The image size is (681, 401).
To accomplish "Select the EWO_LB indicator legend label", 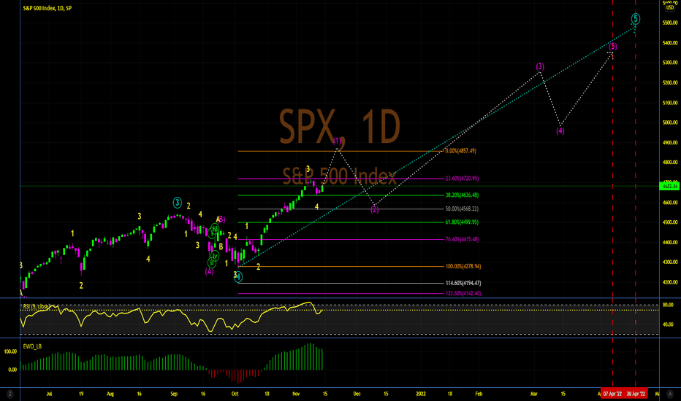I will pyautogui.click(x=32, y=346).
